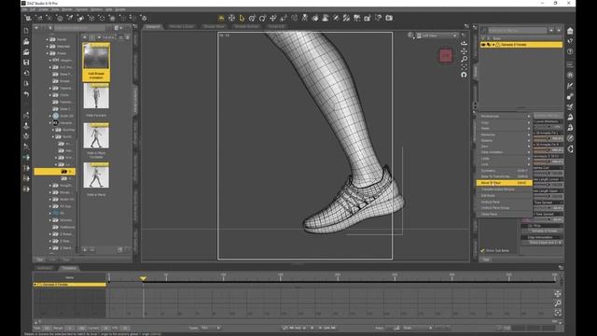Viewport: 597px width, 336px height.
Task: Open the File menu
Action: point(24,9)
